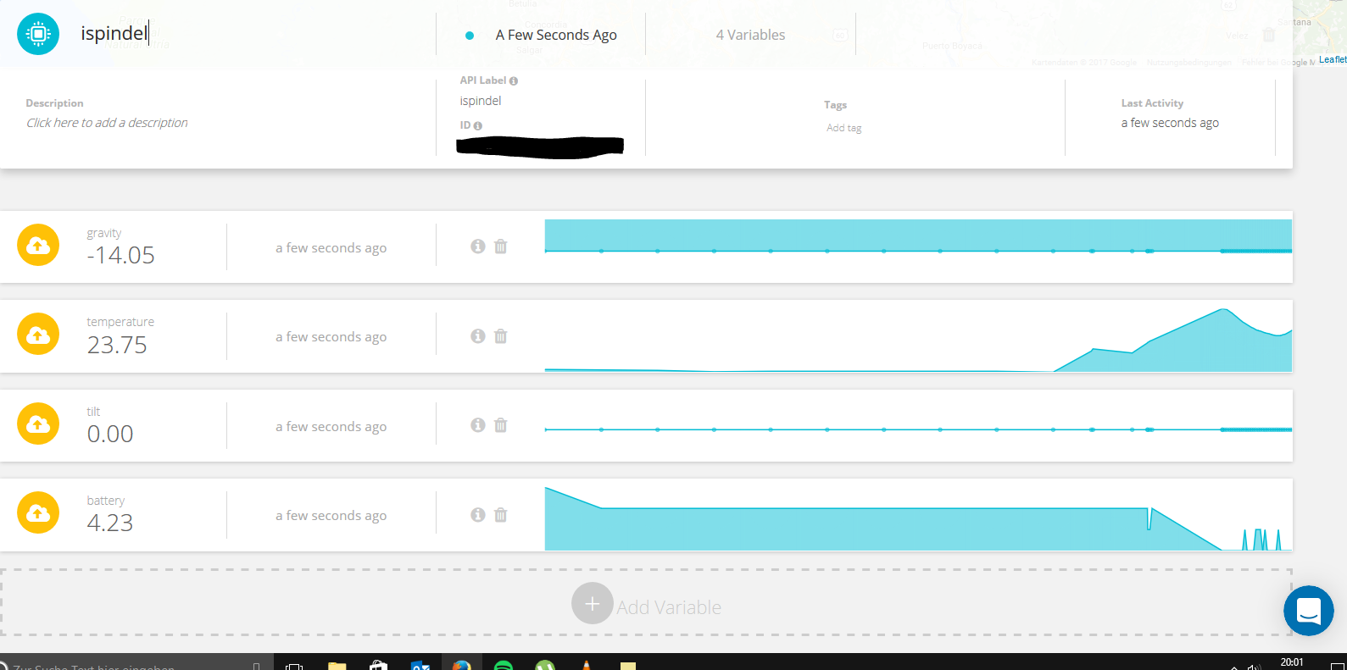Click the API Label info icon
Image resolution: width=1347 pixels, height=670 pixels.
click(x=514, y=81)
